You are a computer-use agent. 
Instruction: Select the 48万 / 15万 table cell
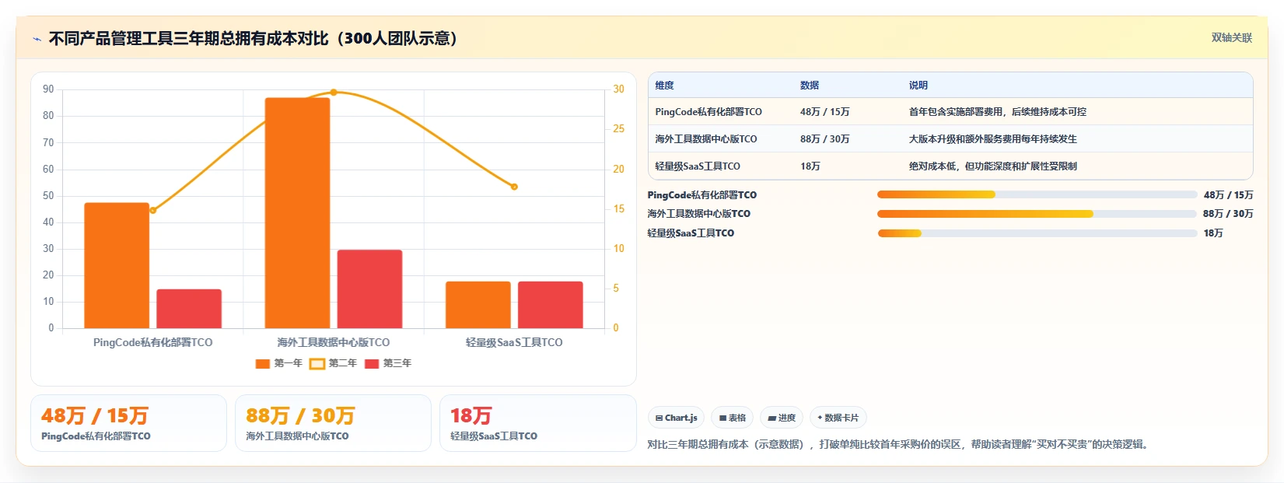(824, 112)
